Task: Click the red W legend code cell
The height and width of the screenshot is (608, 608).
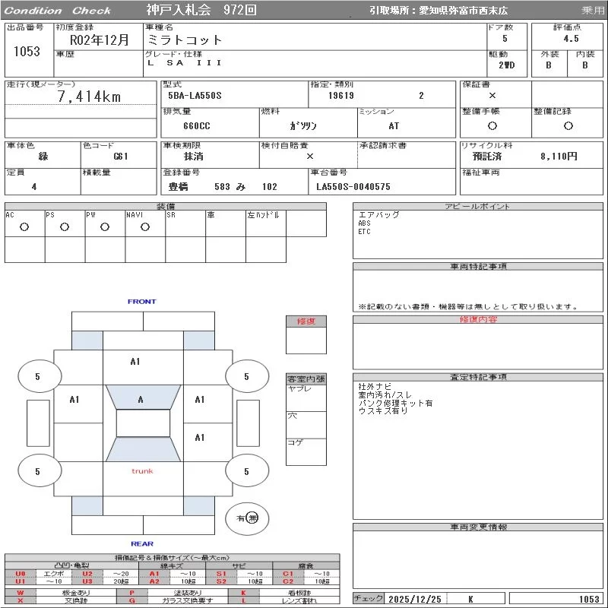Action: click(21, 592)
